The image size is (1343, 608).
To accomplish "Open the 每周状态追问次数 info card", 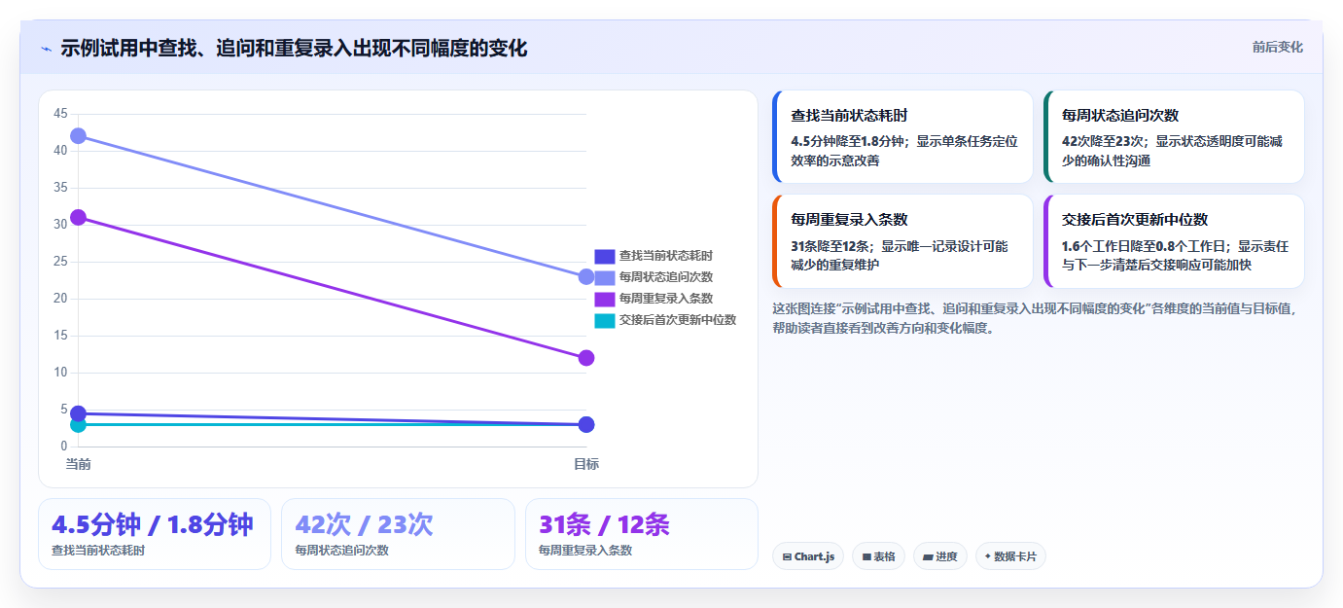I will [x=1174, y=137].
